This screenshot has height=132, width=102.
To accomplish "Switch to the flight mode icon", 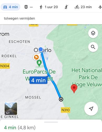I will pyautogui.click(x=100, y=7).
